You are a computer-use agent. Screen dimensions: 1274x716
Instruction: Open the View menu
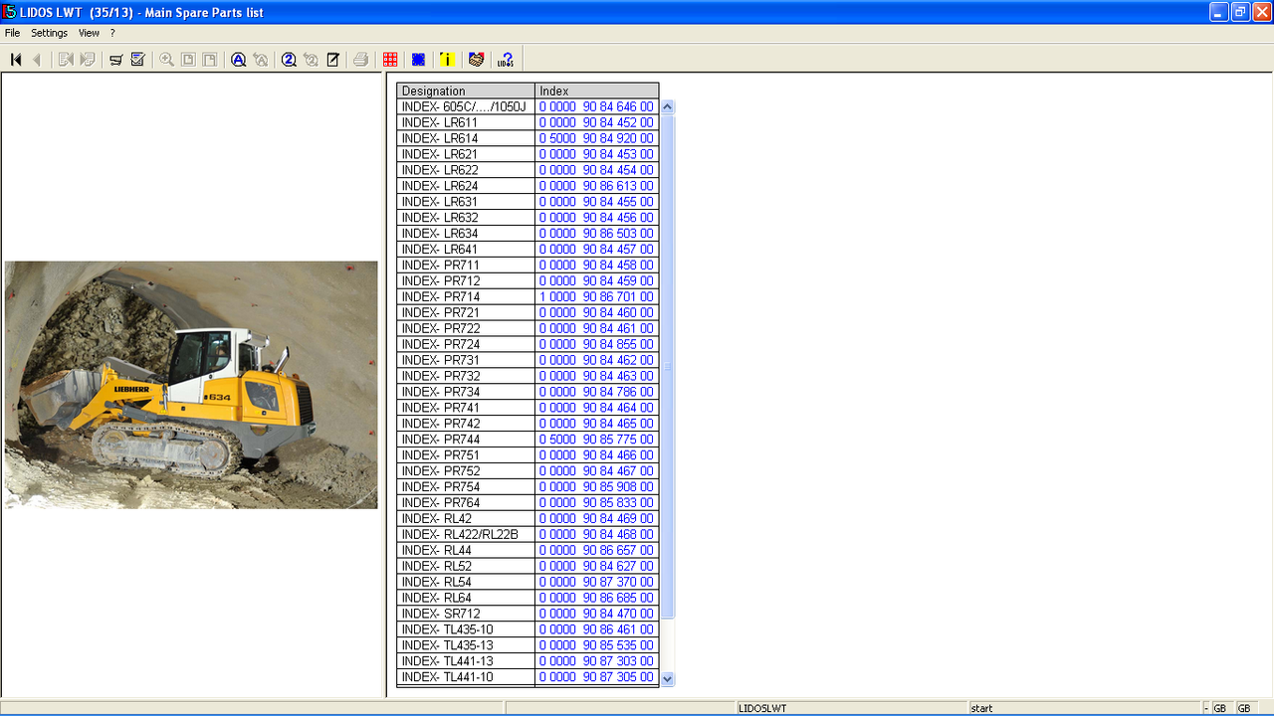tap(89, 33)
